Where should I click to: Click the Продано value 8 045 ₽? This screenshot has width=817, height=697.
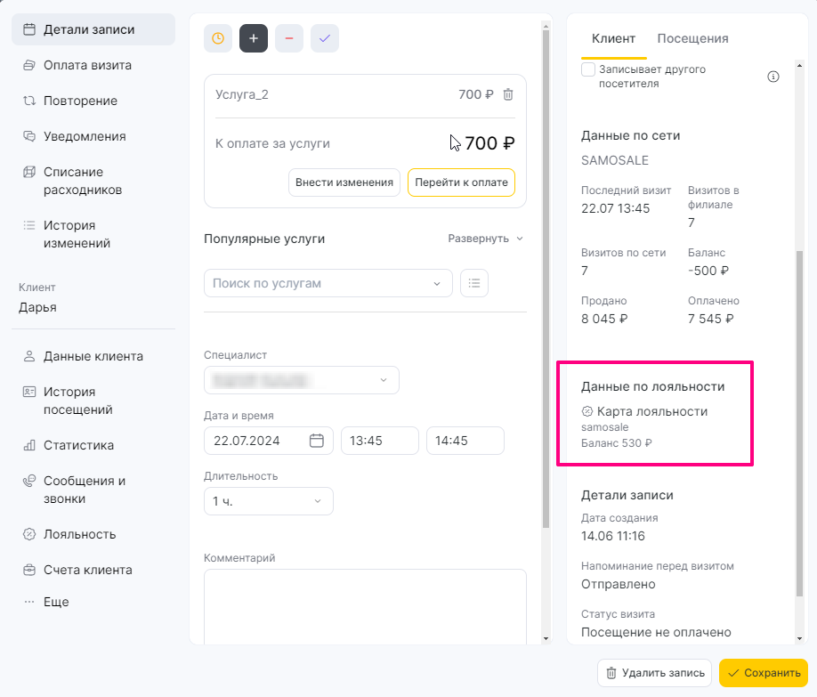click(604, 319)
